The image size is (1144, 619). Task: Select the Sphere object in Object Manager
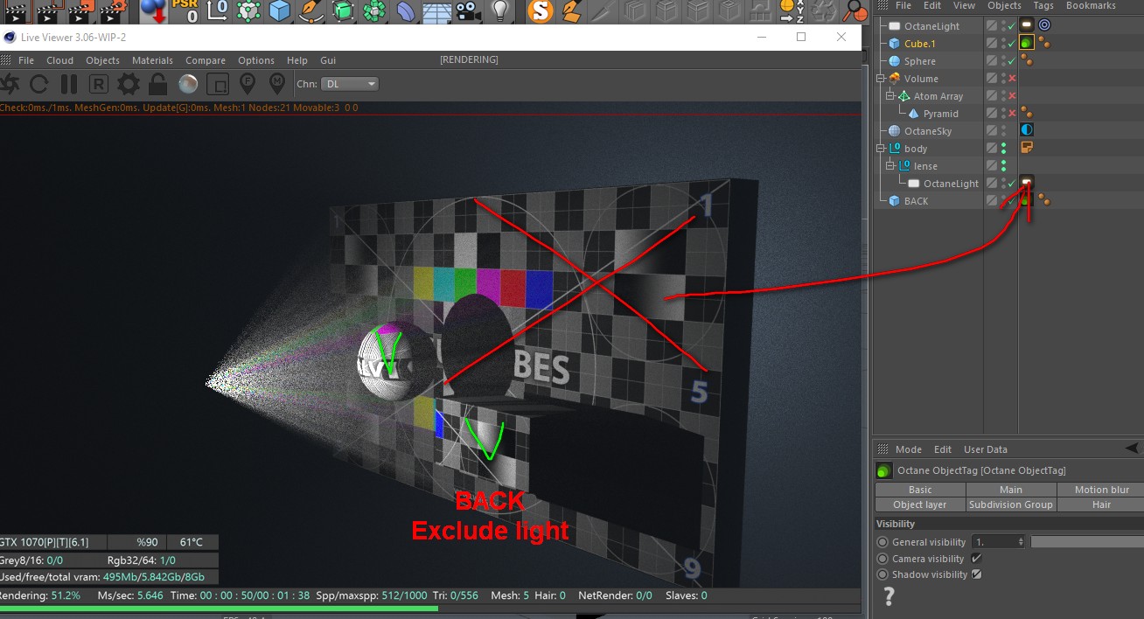(920, 61)
